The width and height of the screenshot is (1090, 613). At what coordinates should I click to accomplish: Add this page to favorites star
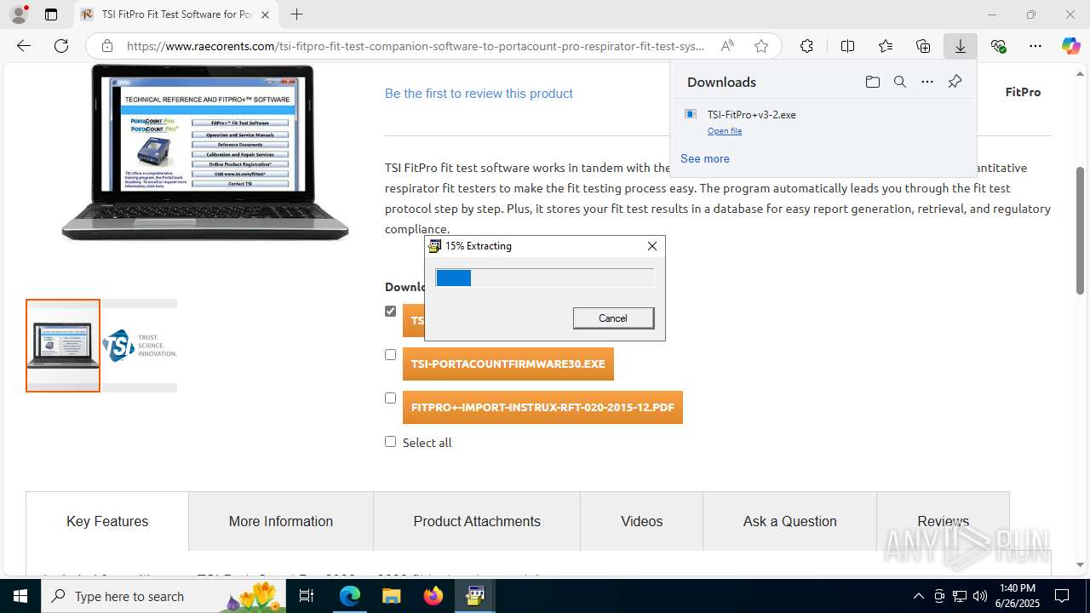(761, 46)
